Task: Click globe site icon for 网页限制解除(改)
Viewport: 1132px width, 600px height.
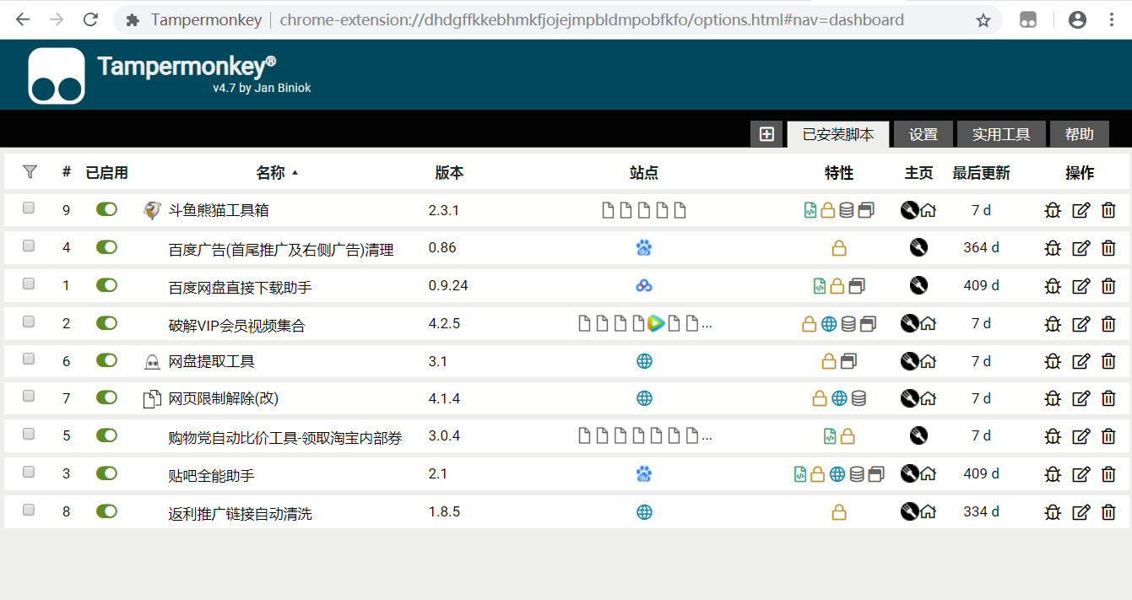Action: [x=644, y=398]
